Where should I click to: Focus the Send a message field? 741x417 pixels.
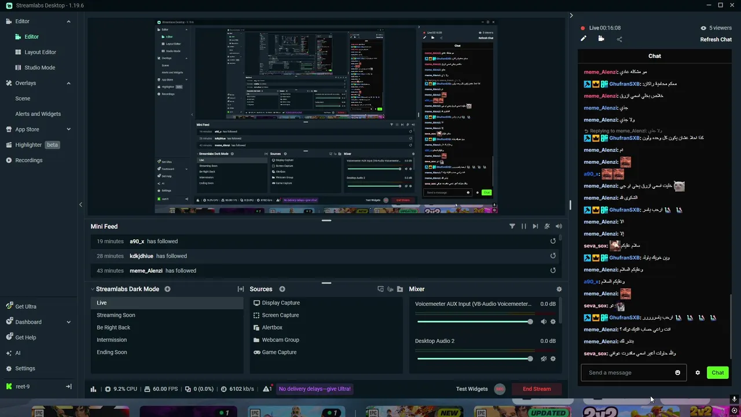click(x=634, y=372)
